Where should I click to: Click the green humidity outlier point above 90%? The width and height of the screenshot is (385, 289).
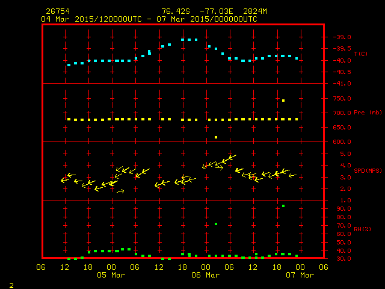click(283, 206)
